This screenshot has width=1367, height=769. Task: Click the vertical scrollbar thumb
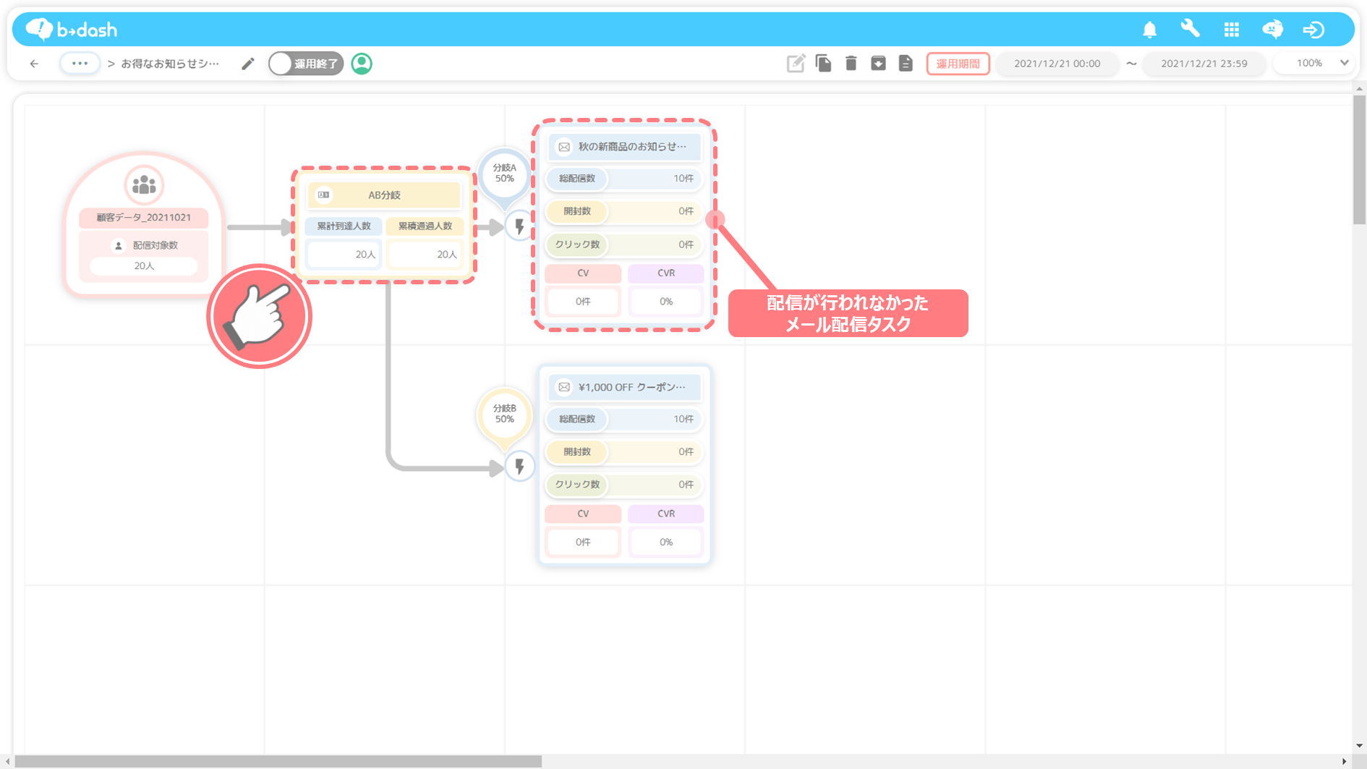(x=1359, y=160)
